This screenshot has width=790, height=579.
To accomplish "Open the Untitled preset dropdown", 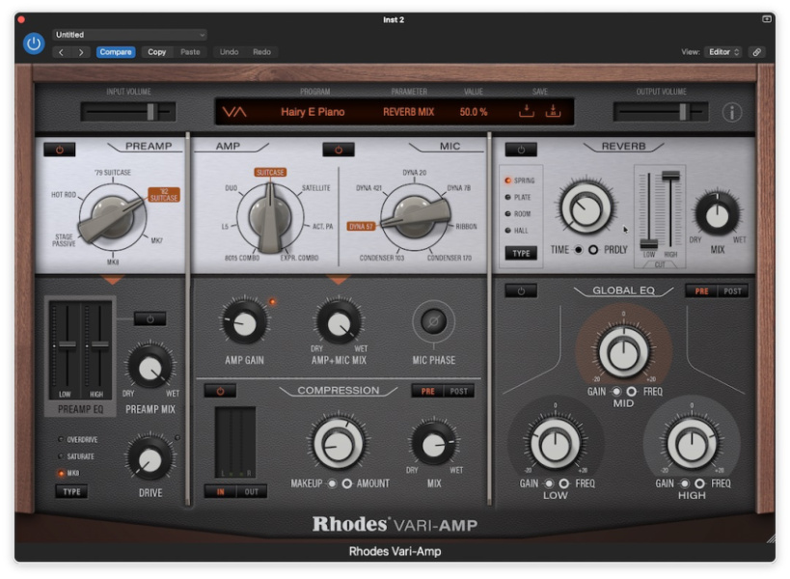I will pyautogui.click(x=130, y=34).
